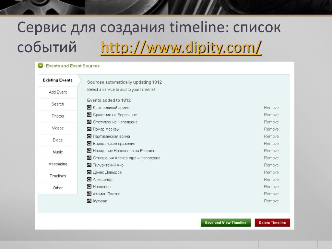The image size is (332, 249).
Task: Click dipity icon beside Кутузов
Action: point(89,201)
